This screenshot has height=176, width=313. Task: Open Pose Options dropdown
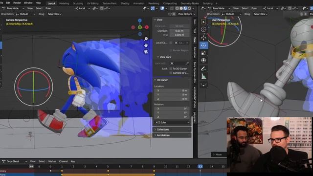coord(187,14)
